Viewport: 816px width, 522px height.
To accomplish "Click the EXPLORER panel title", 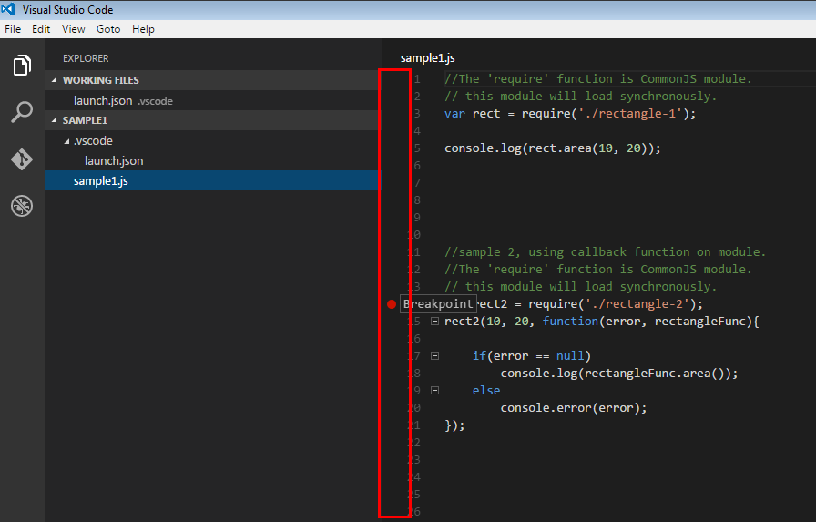I will point(86,58).
